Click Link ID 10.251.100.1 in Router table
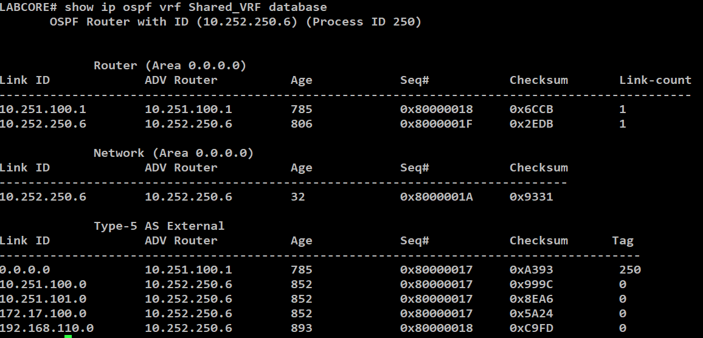Image resolution: width=703 pixels, height=338 pixels. coord(43,109)
